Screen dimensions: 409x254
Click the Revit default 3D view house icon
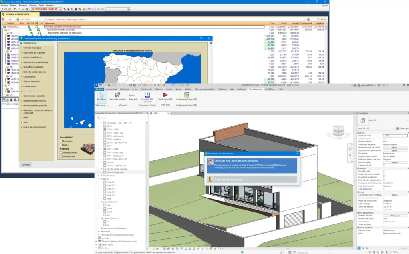(x=164, y=85)
